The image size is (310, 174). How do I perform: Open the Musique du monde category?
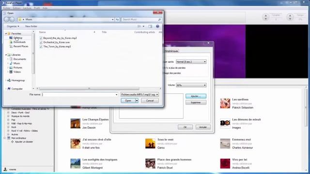point(20,116)
